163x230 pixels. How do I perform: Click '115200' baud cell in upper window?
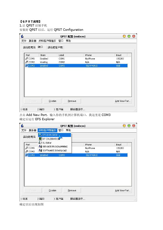(x=120, y=59)
